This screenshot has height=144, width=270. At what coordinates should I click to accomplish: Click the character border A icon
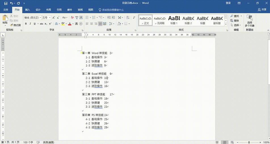[x=81, y=18]
